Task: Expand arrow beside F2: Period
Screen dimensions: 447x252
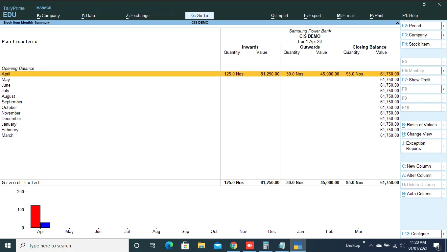Action: click(x=444, y=26)
